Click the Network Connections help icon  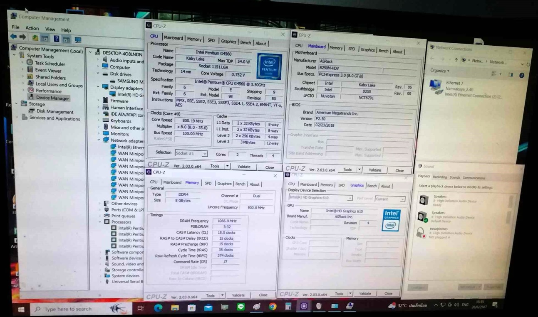click(521, 76)
